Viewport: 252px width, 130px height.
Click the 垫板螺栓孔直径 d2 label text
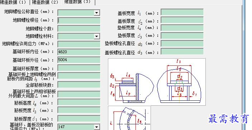(132, 44)
